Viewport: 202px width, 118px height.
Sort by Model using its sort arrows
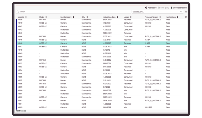[x=46, y=17]
